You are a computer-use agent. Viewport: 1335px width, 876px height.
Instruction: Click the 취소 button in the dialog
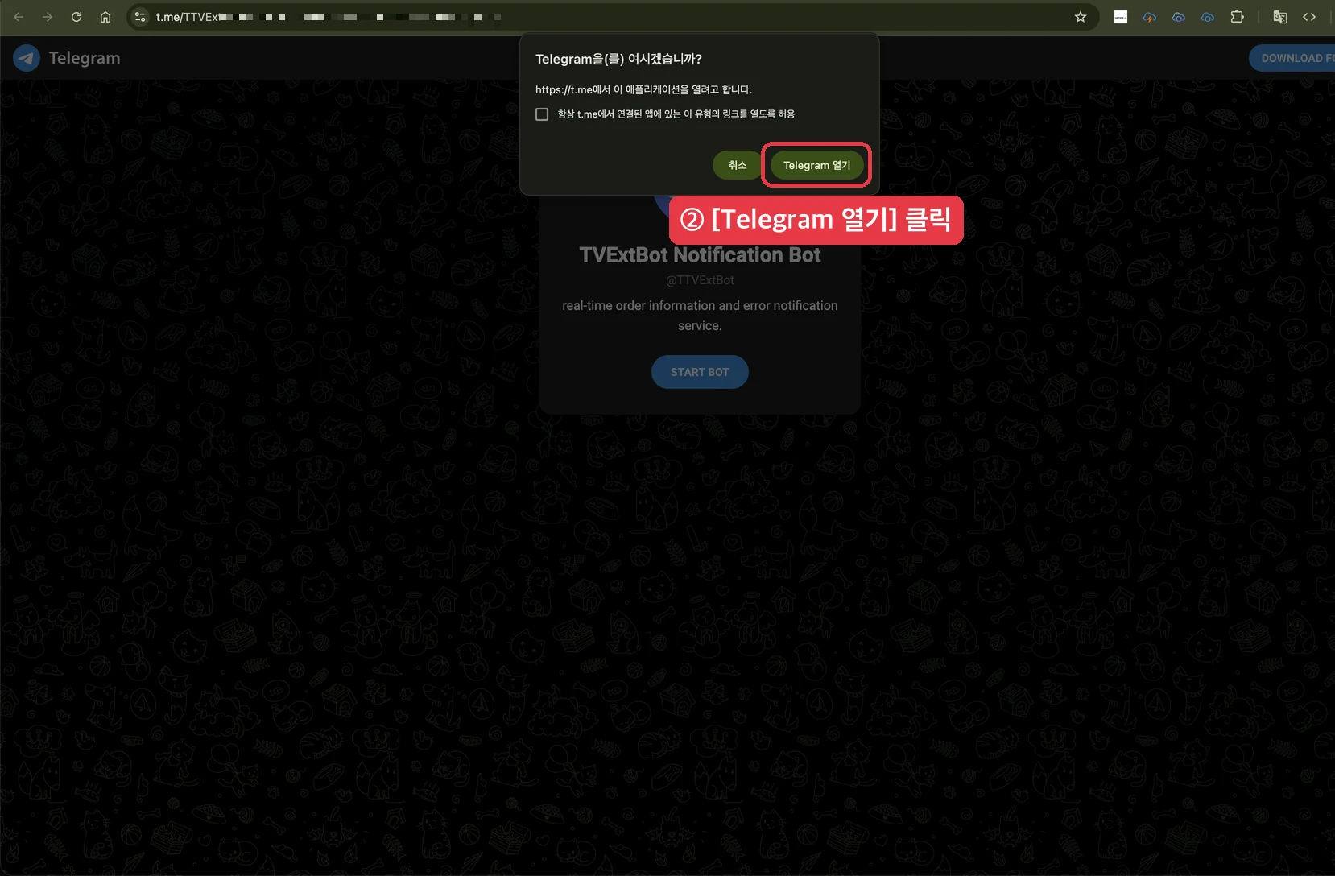[x=737, y=165]
